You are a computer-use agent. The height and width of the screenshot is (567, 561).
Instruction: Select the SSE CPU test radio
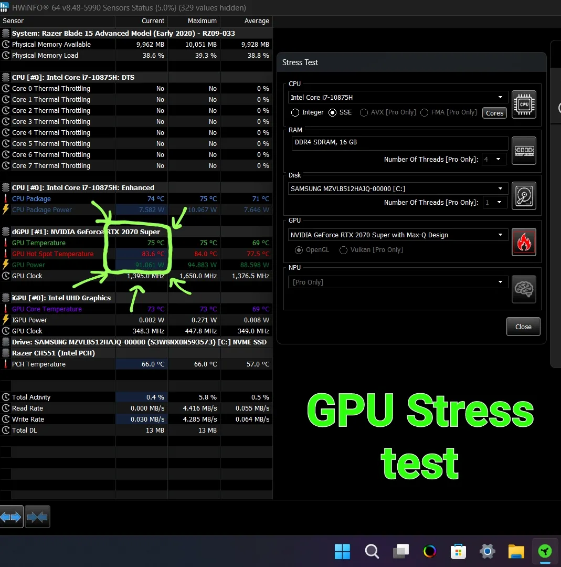(x=332, y=112)
